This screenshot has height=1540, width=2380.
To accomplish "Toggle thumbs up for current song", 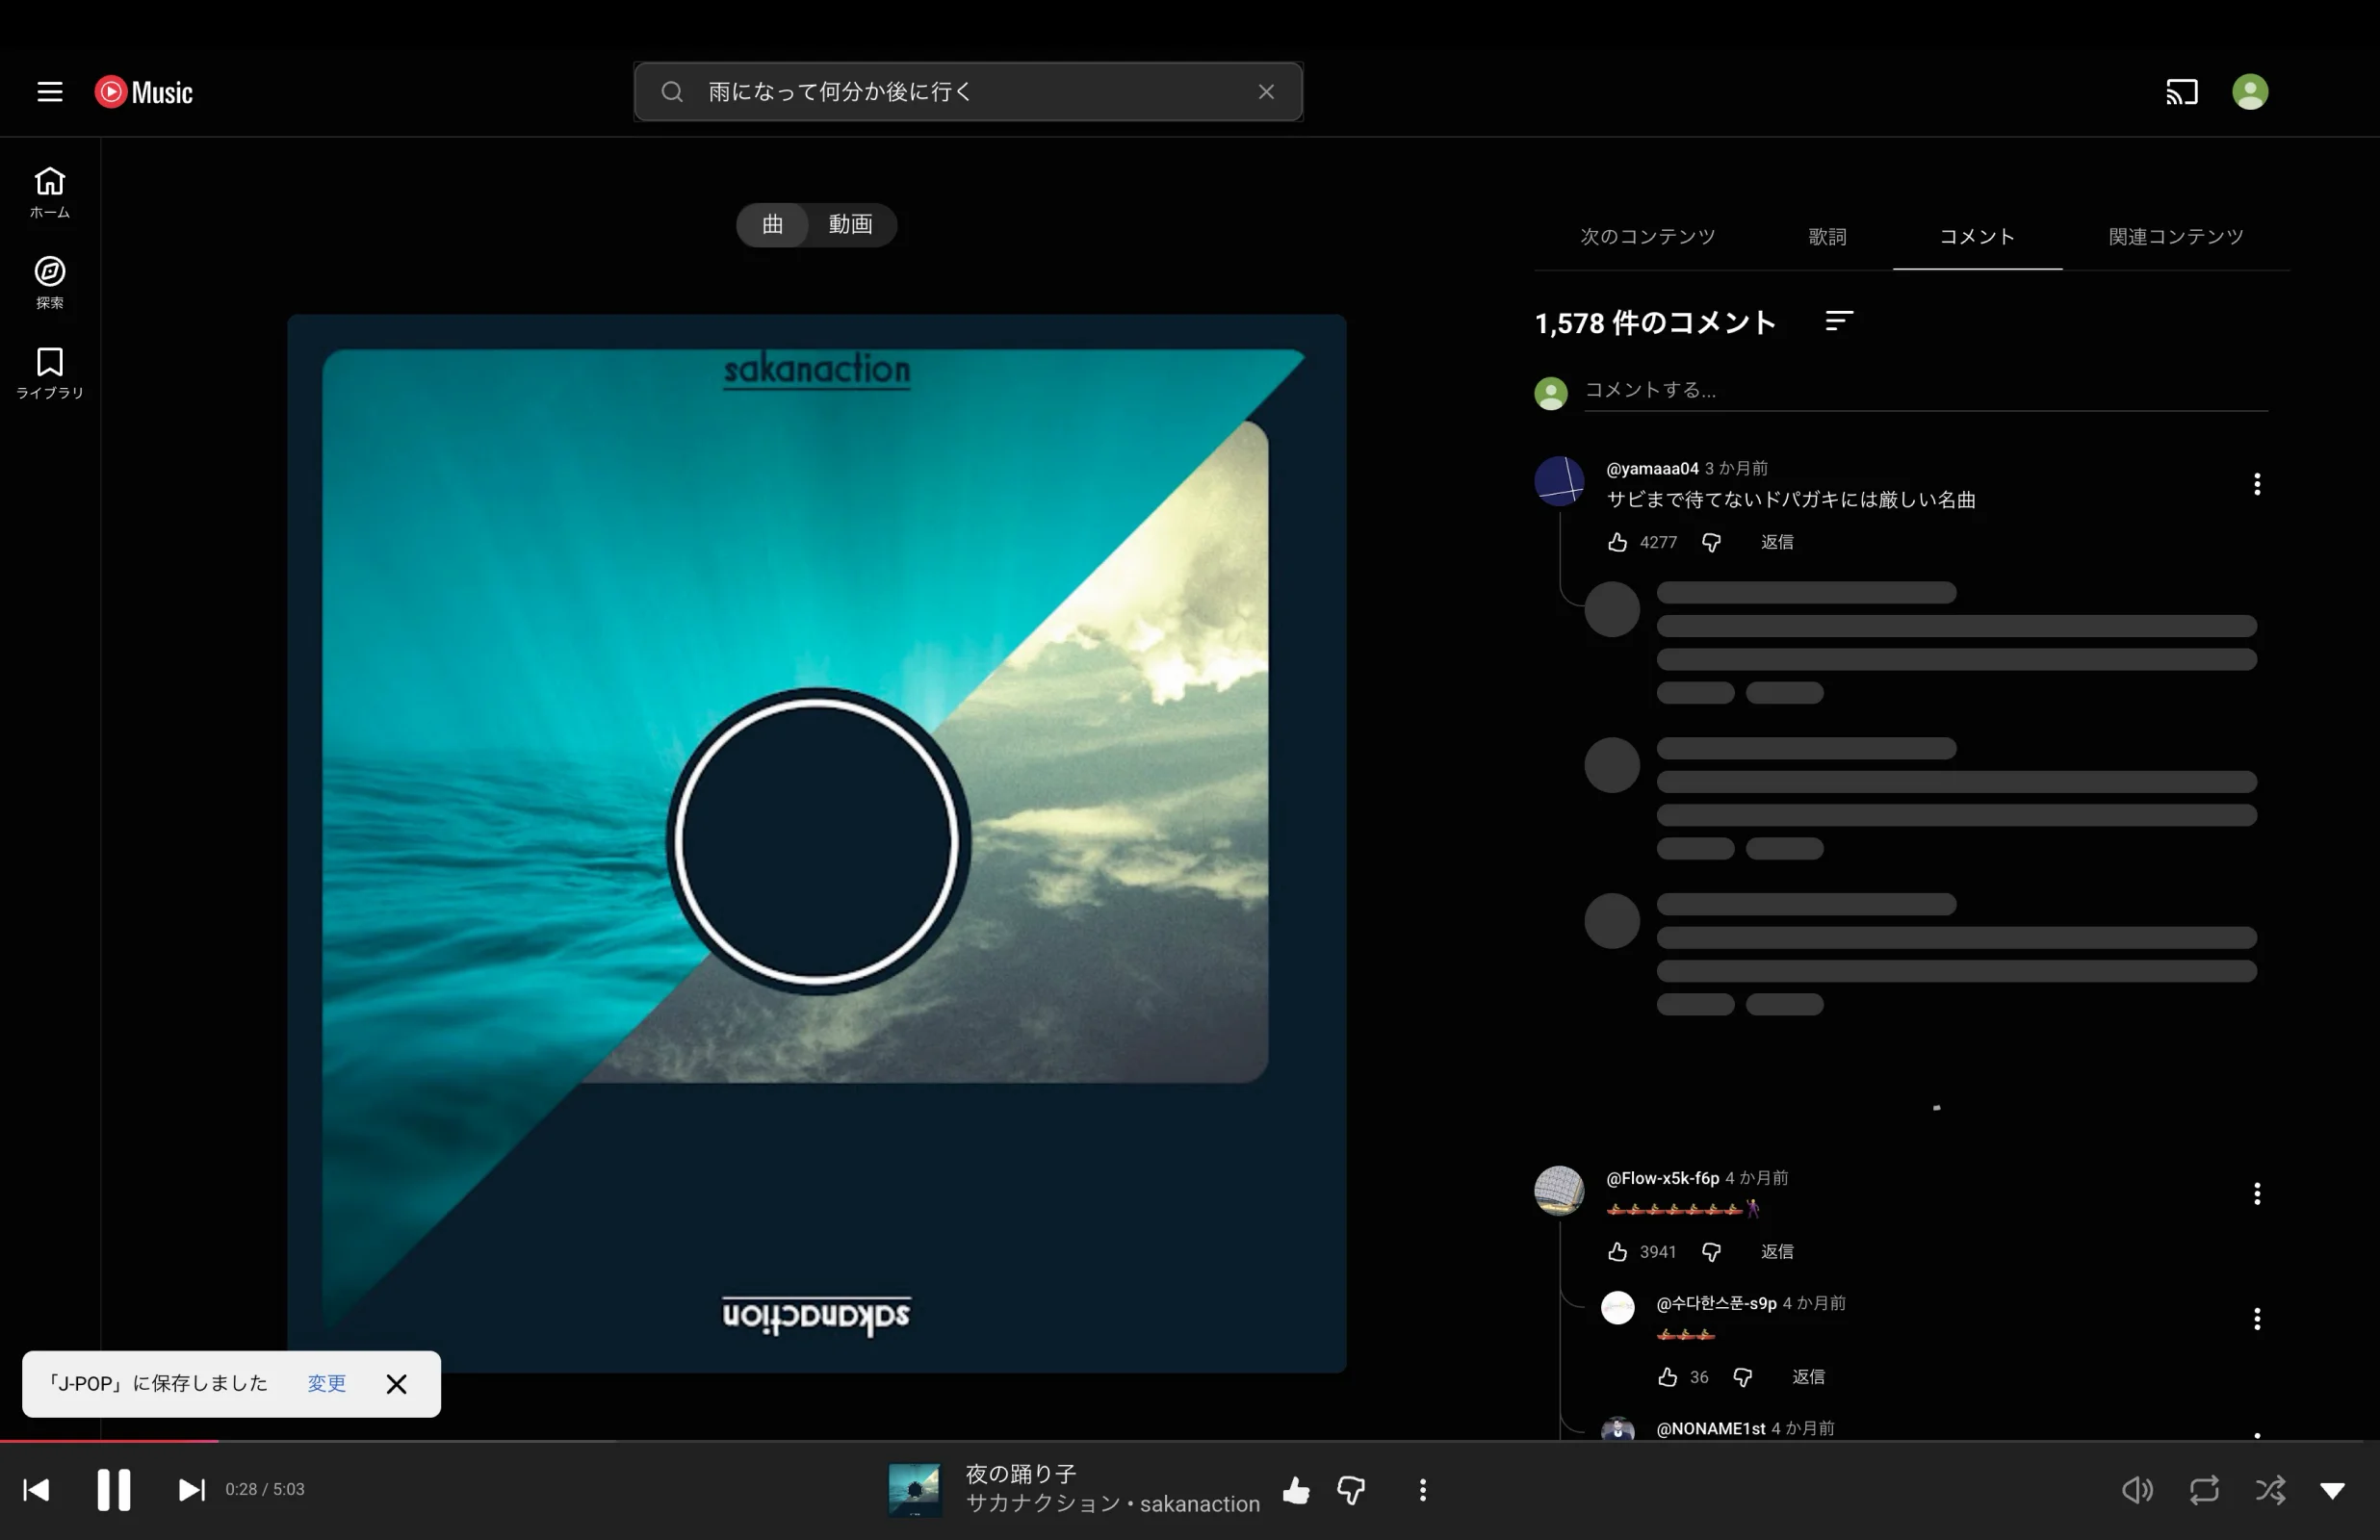I will click(1297, 1491).
